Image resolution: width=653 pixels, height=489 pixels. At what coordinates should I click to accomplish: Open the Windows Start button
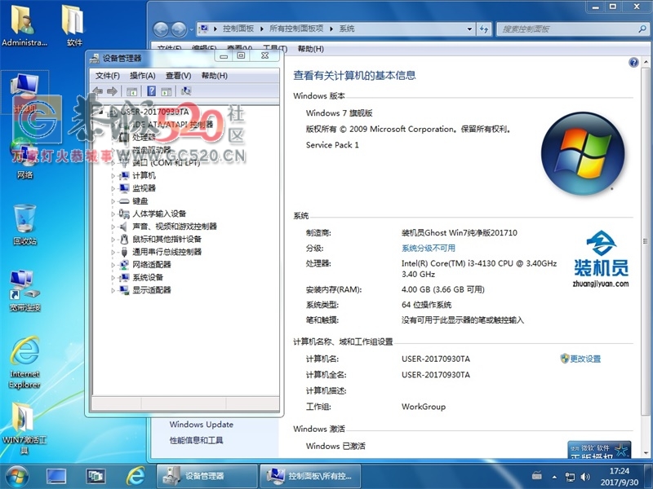click(x=16, y=477)
